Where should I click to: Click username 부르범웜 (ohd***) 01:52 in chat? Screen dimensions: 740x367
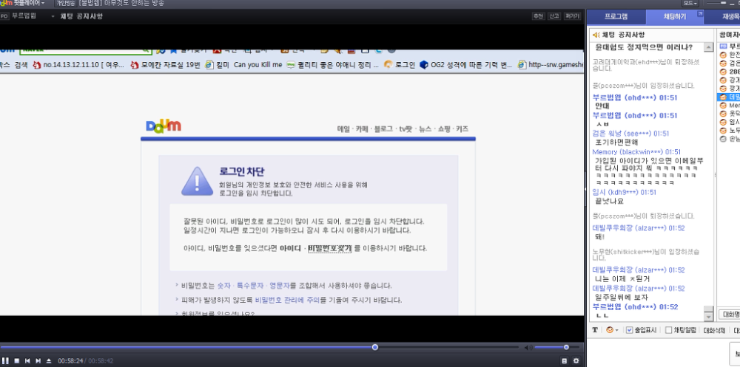635,306
